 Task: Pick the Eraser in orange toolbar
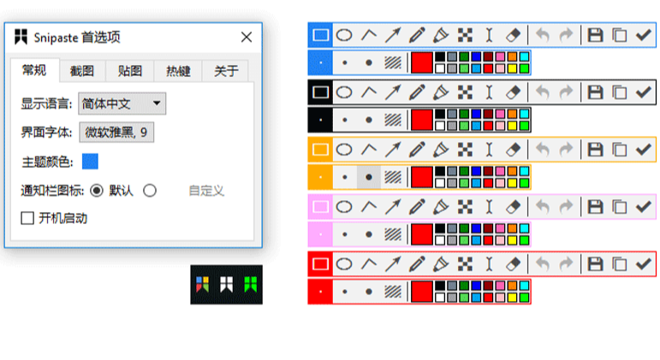(x=513, y=150)
